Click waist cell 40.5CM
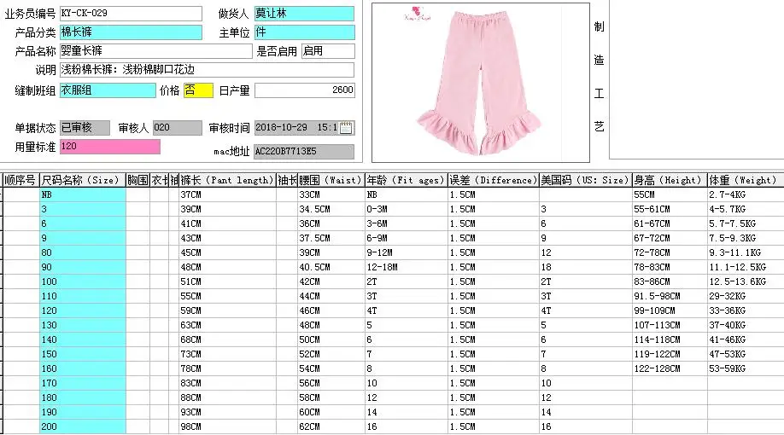The height and width of the screenshot is (435, 784). pos(331,267)
